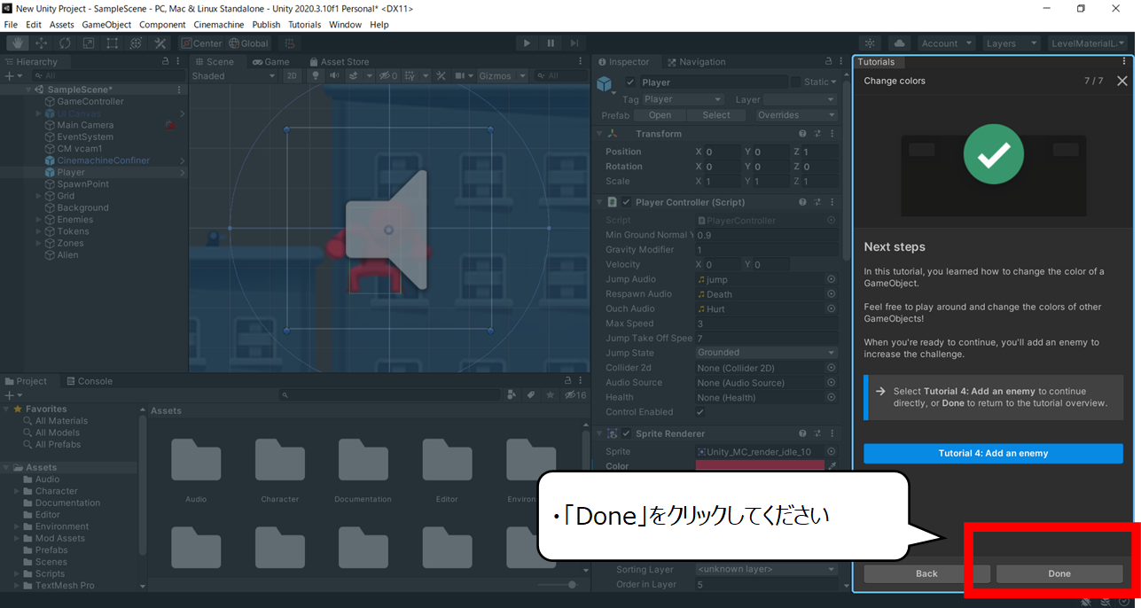Click the Tutorial 4: Add an enemy button
Image resolution: width=1141 pixels, height=608 pixels.
pos(993,453)
